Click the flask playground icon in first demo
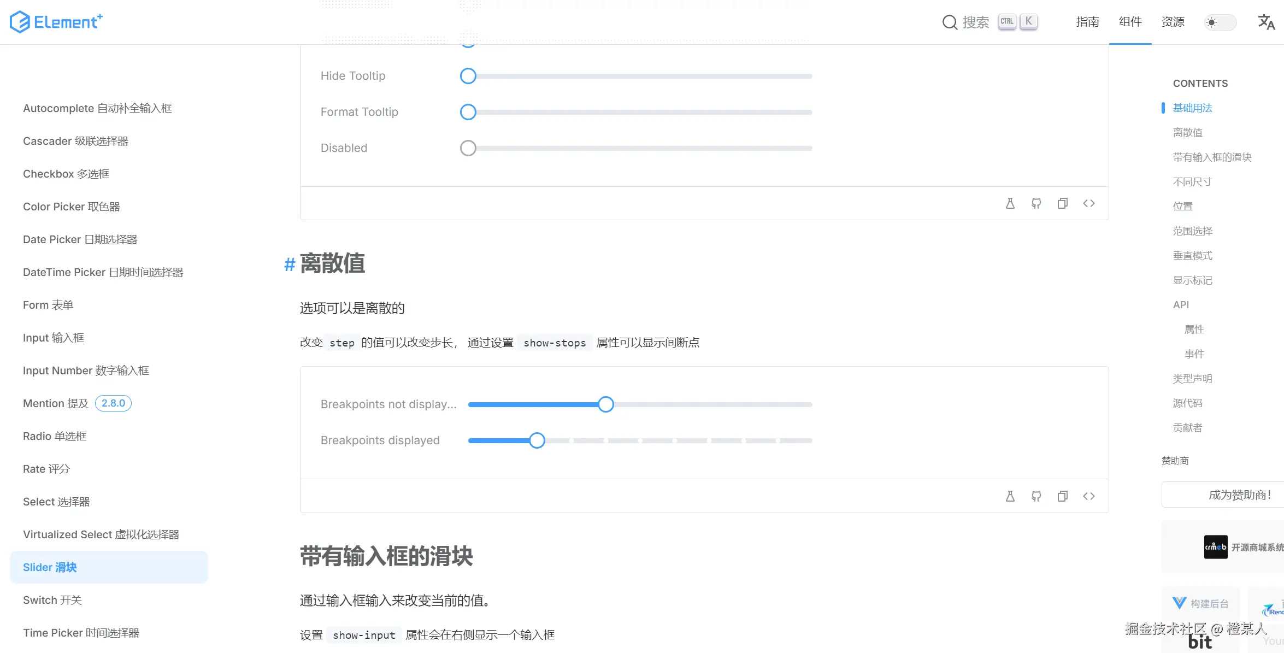This screenshot has width=1284, height=653. pos(1010,203)
